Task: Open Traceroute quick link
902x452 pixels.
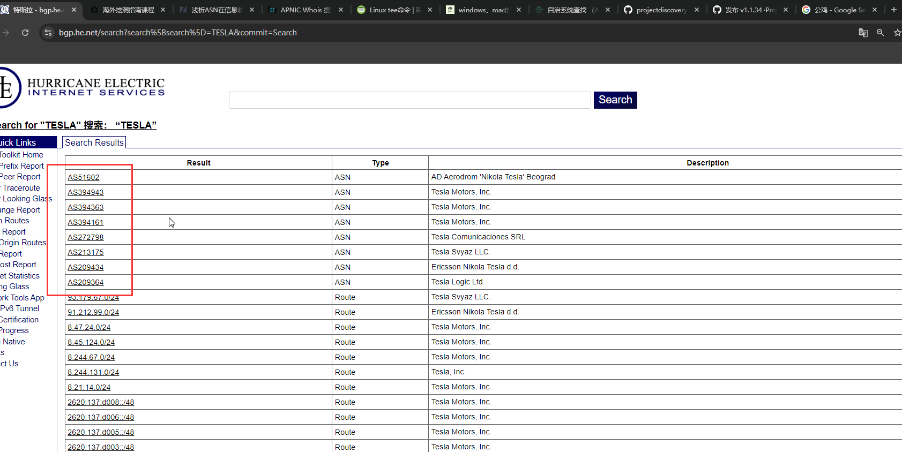Action: 20,188
